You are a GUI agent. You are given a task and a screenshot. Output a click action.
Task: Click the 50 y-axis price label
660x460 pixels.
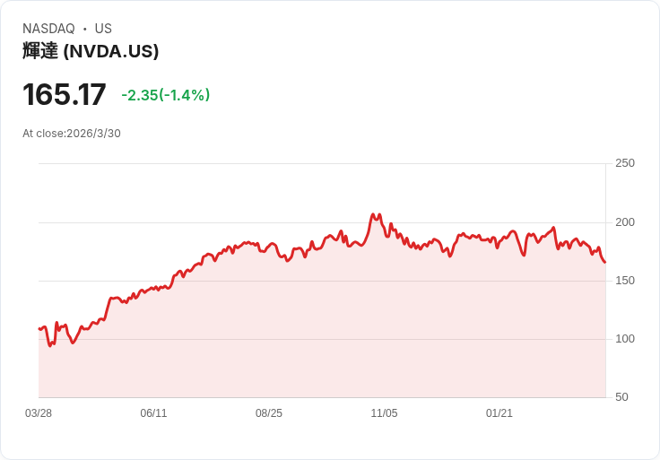pyautogui.click(x=621, y=397)
